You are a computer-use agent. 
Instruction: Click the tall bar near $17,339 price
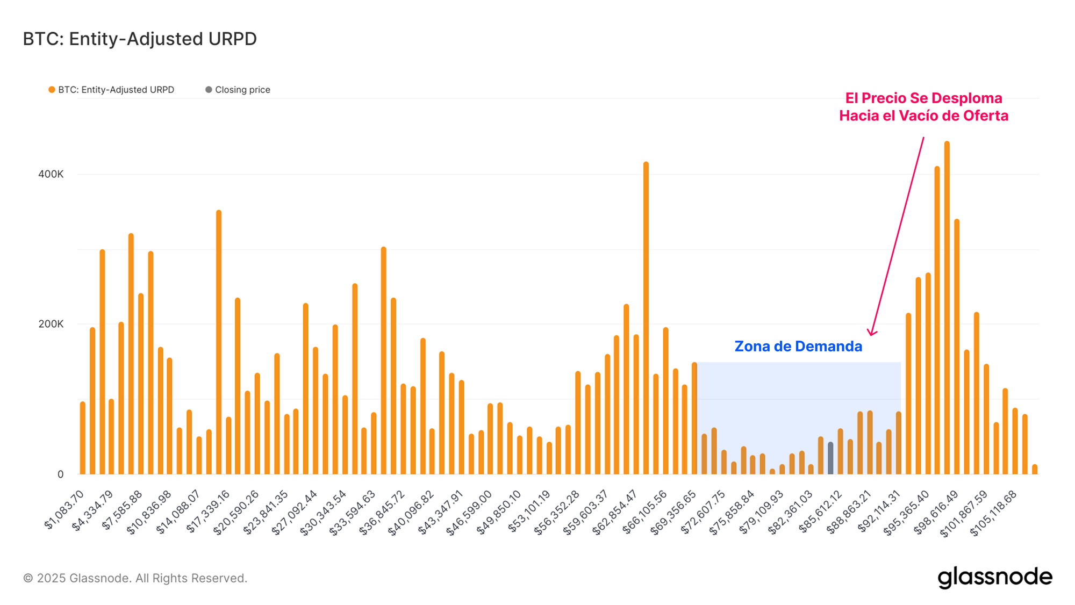click(x=219, y=341)
